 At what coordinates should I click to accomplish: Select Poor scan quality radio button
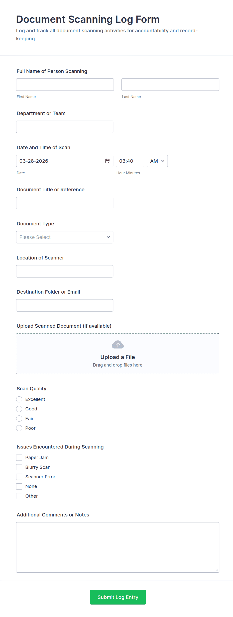[x=19, y=428]
